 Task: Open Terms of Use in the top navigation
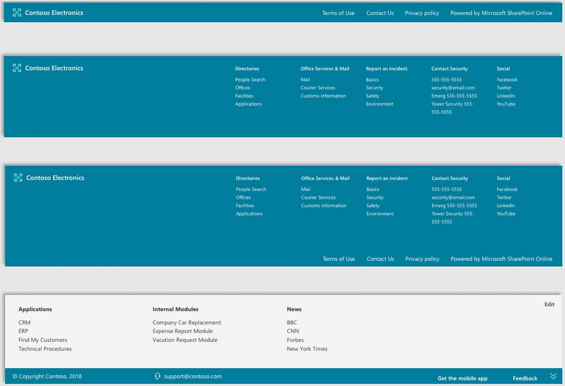pyautogui.click(x=338, y=13)
